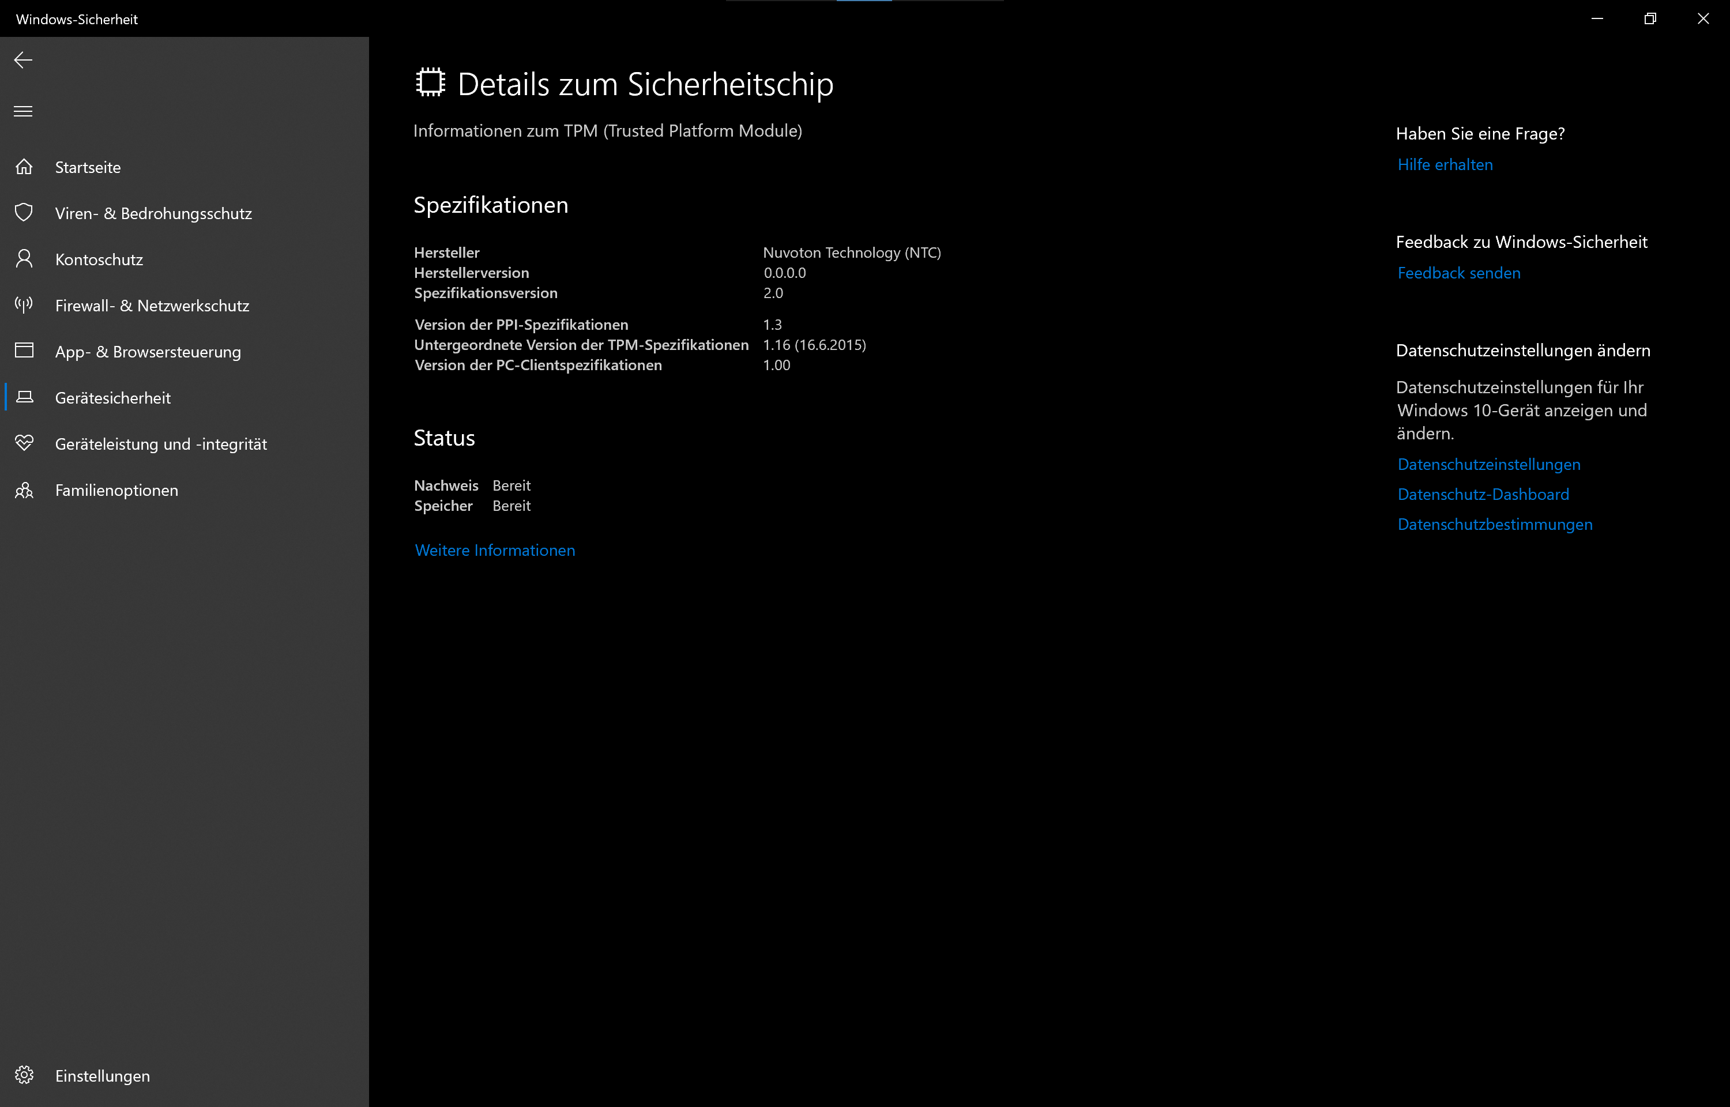Click the Geräteleistung heart icon
Viewport: 1730px width, 1107px height.
24,443
